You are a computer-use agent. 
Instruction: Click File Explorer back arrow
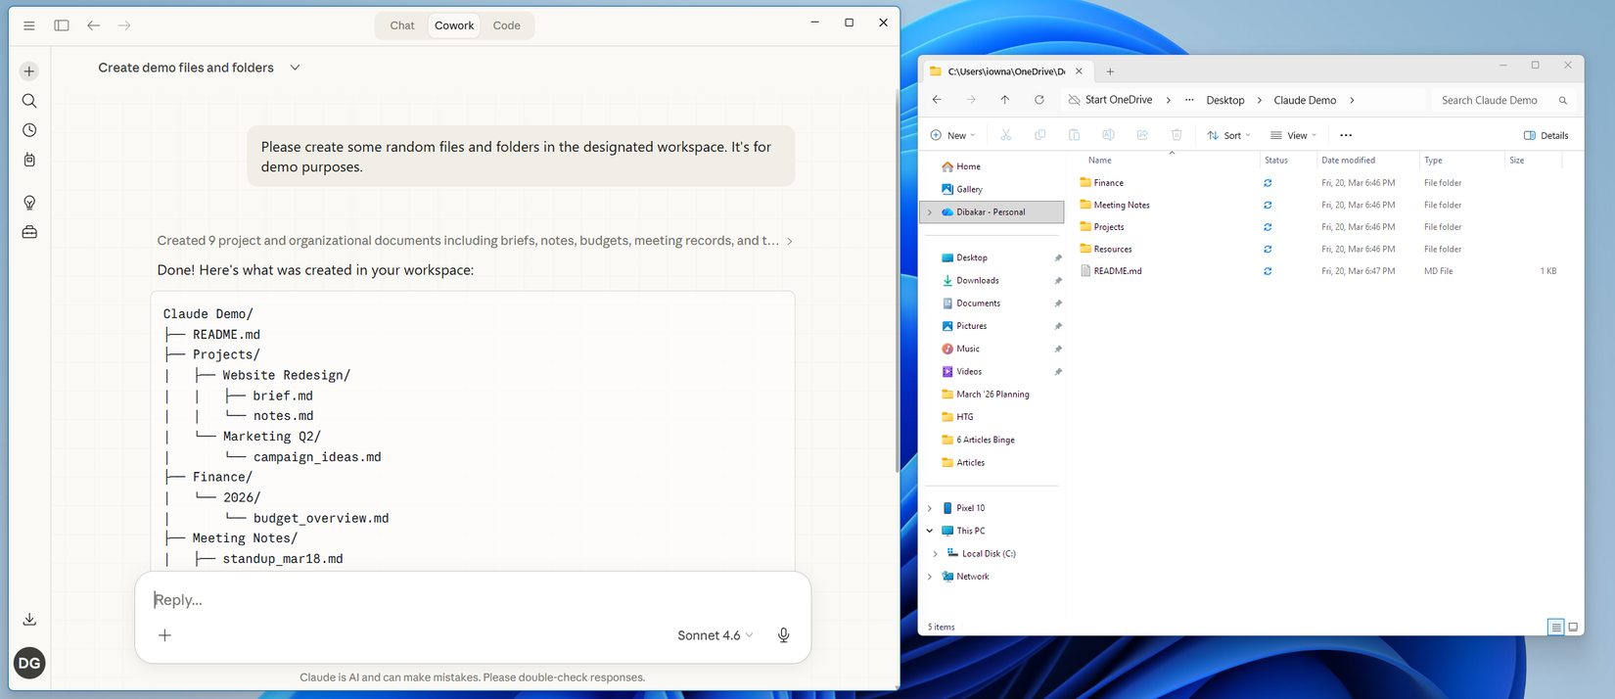pyautogui.click(x=937, y=100)
